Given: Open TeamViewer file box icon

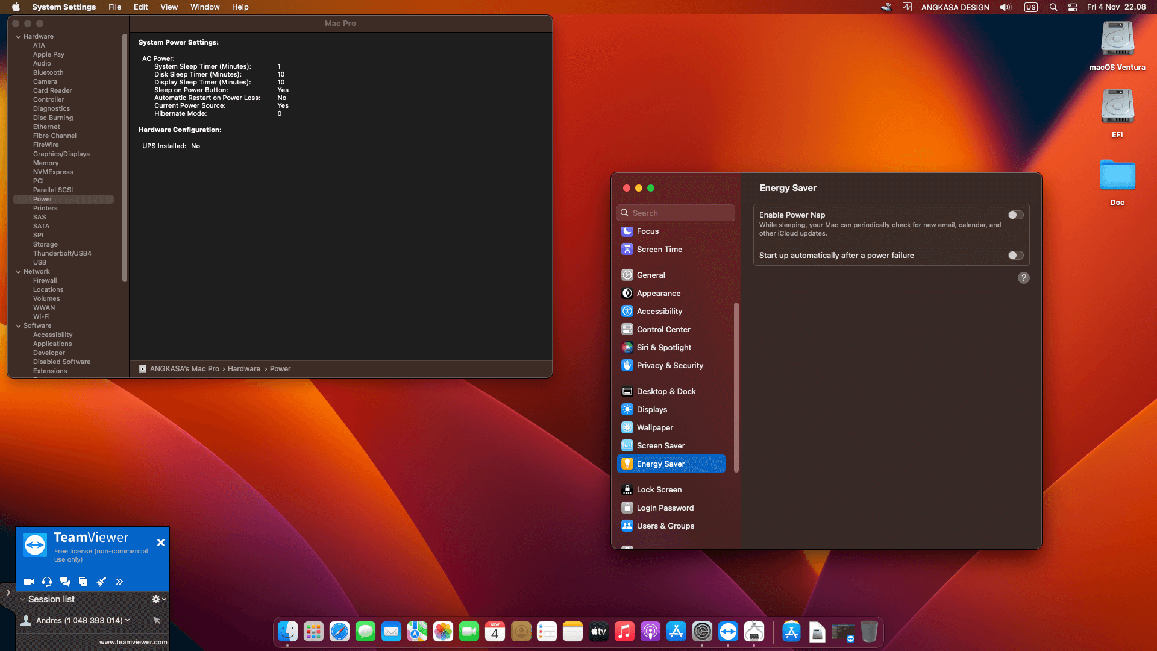Looking at the screenshot, I should pos(83,582).
